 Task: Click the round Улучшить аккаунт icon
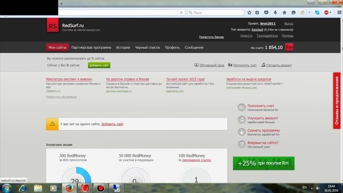[x=242, y=120]
